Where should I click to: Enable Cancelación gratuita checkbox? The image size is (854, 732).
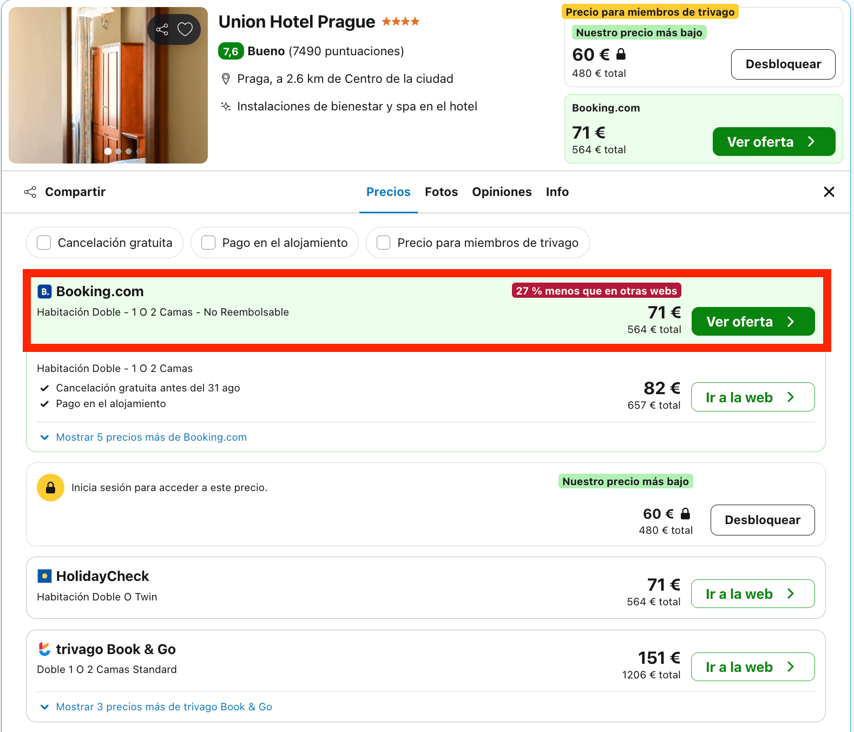[x=44, y=243]
